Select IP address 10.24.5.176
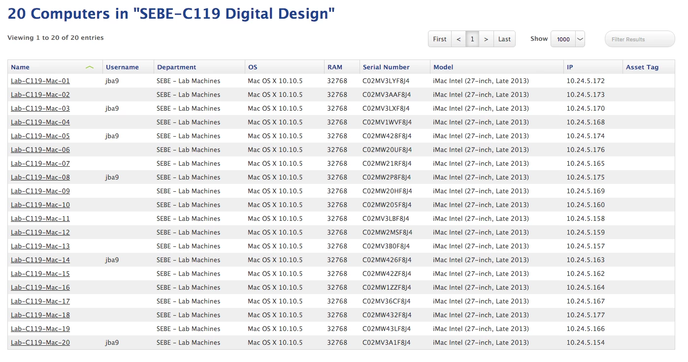This screenshot has height=362, width=688. coord(586,150)
